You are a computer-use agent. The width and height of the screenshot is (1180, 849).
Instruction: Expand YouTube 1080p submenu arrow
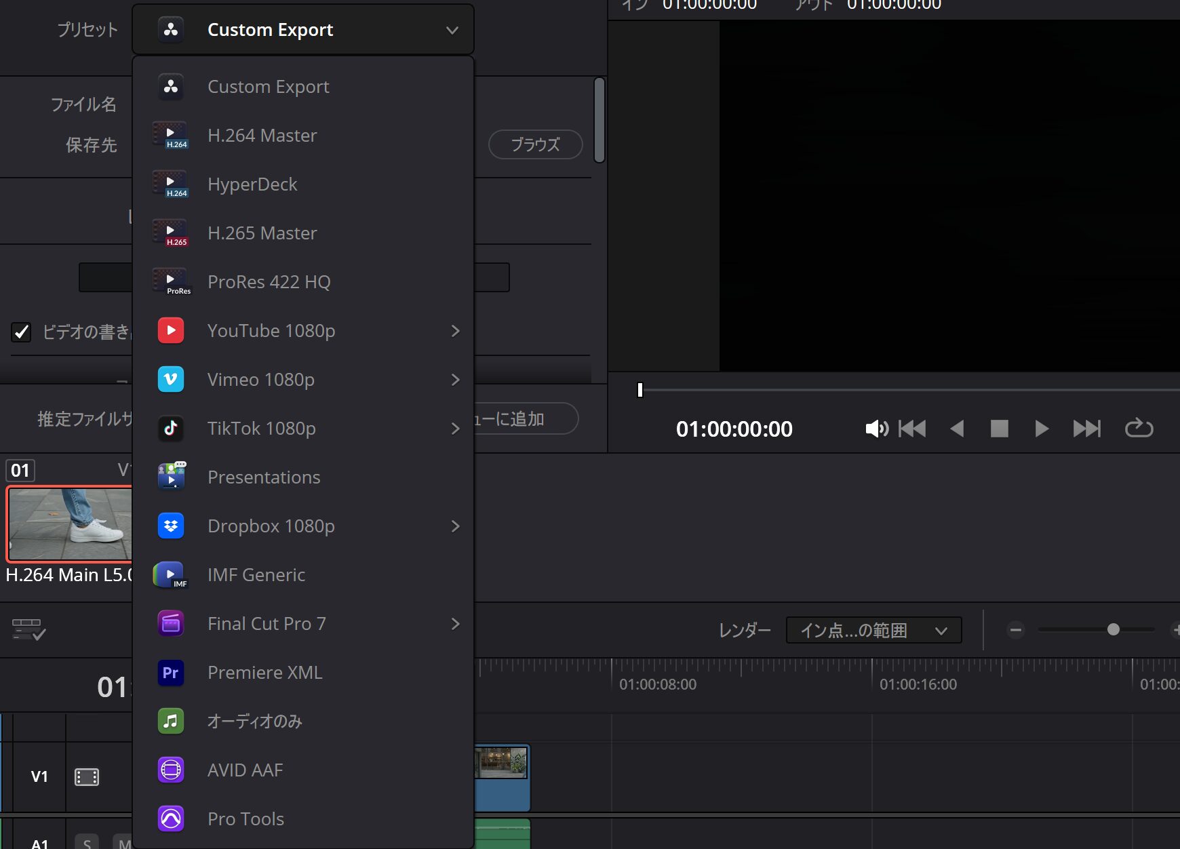tap(456, 331)
